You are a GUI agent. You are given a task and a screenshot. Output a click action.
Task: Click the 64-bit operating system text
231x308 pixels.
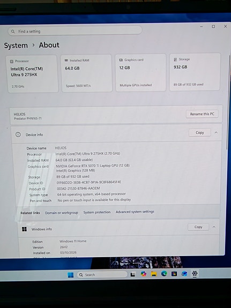coord(92,194)
